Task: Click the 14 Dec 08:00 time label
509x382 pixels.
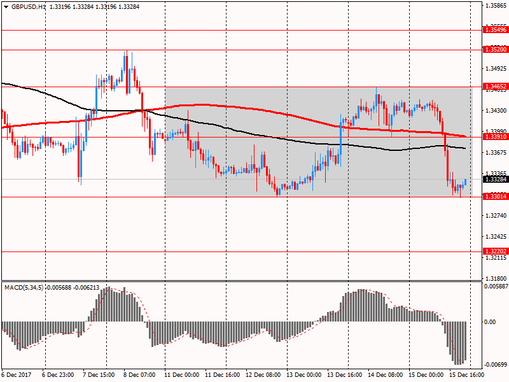Action: [x=386, y=375]
